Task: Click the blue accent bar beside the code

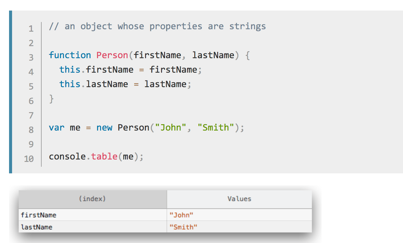Action: (11, 90)
